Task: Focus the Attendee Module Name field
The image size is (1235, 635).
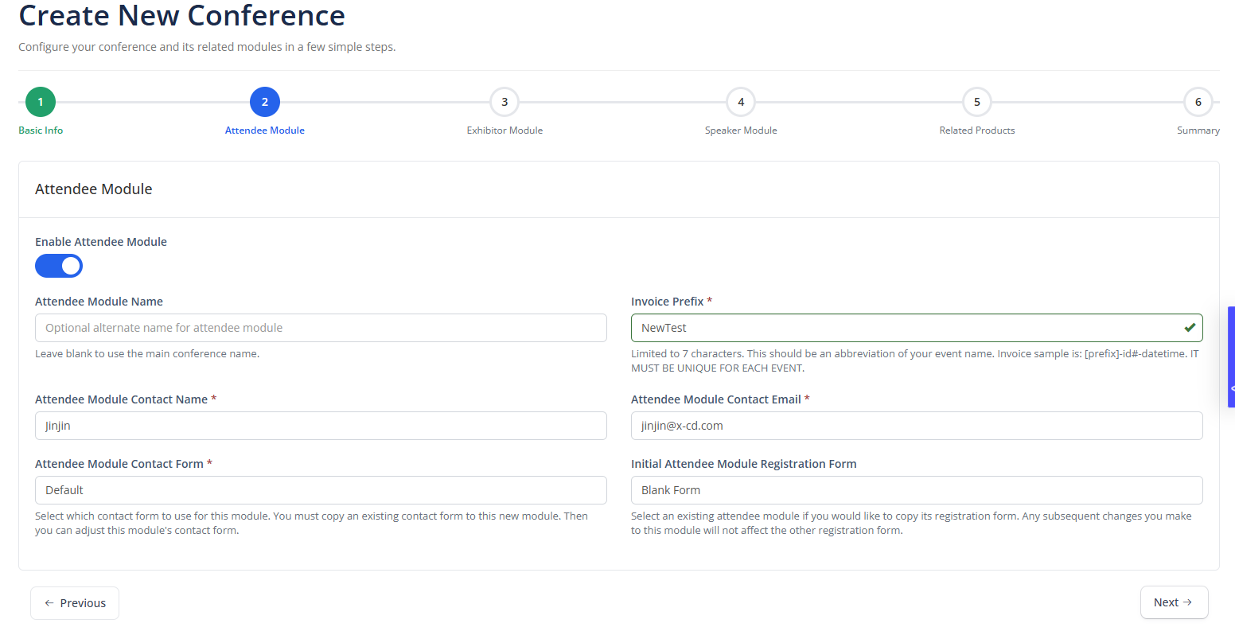Action: 321,328
